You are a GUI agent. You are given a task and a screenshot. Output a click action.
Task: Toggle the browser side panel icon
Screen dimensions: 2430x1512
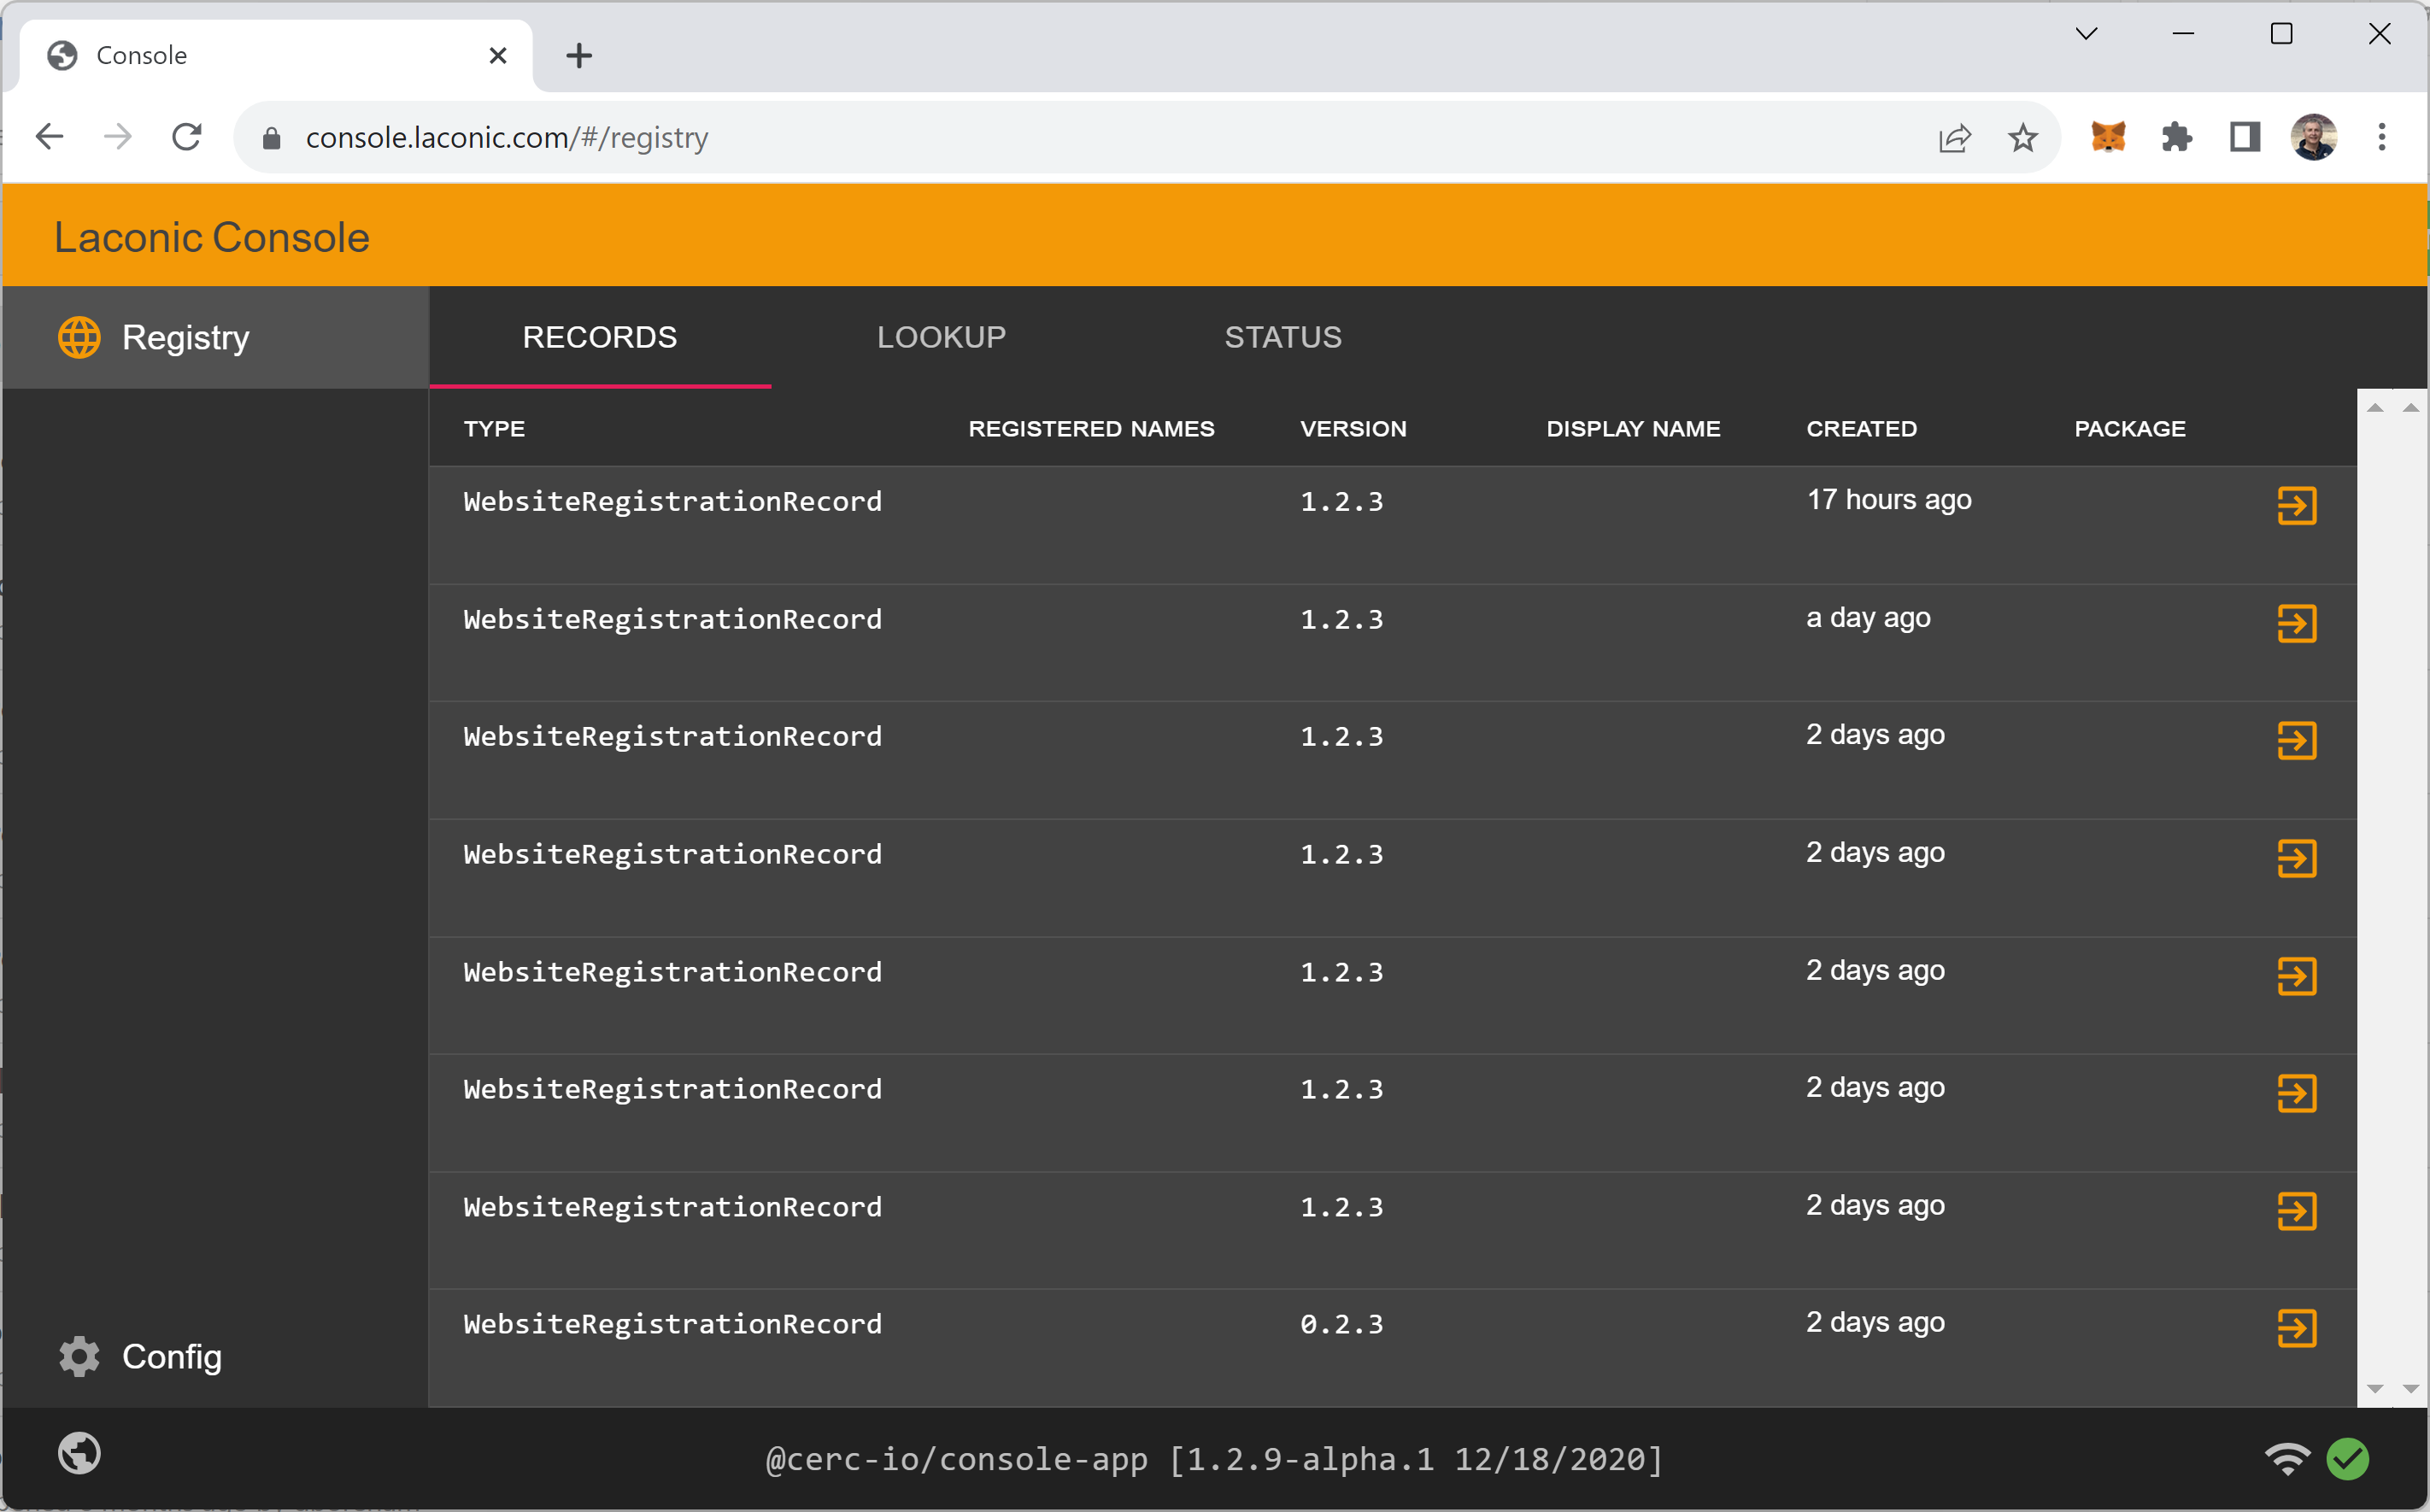(2245, 137)
